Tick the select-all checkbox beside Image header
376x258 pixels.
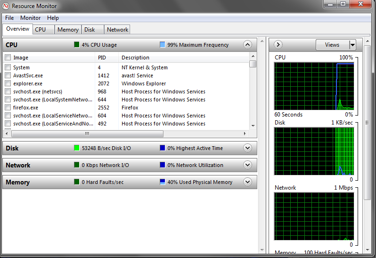(8, 58)
